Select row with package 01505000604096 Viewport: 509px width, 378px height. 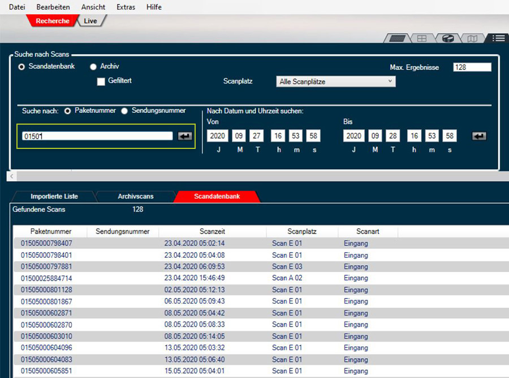click(x=261, y=348)
